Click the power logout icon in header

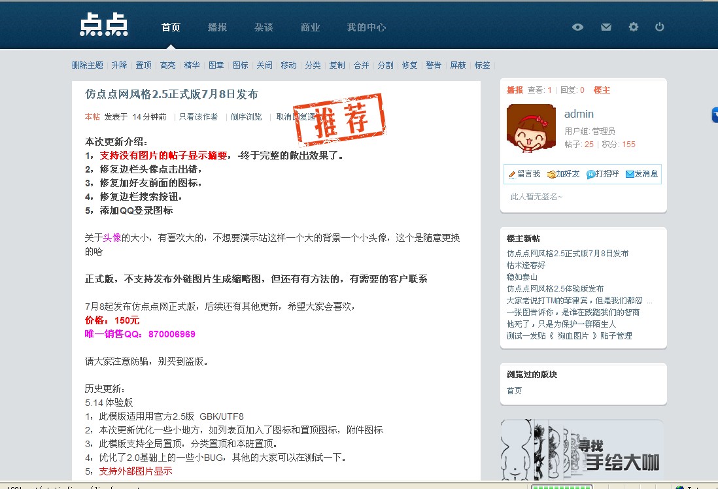[x=659, y=27]
